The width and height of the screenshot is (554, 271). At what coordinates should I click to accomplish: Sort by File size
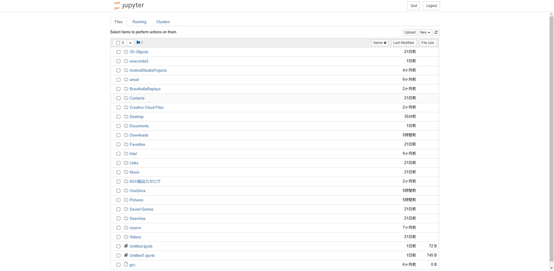(x=428, y=43)
